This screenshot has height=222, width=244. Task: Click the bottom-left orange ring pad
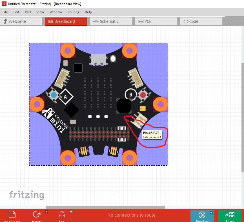click(68, 158)
